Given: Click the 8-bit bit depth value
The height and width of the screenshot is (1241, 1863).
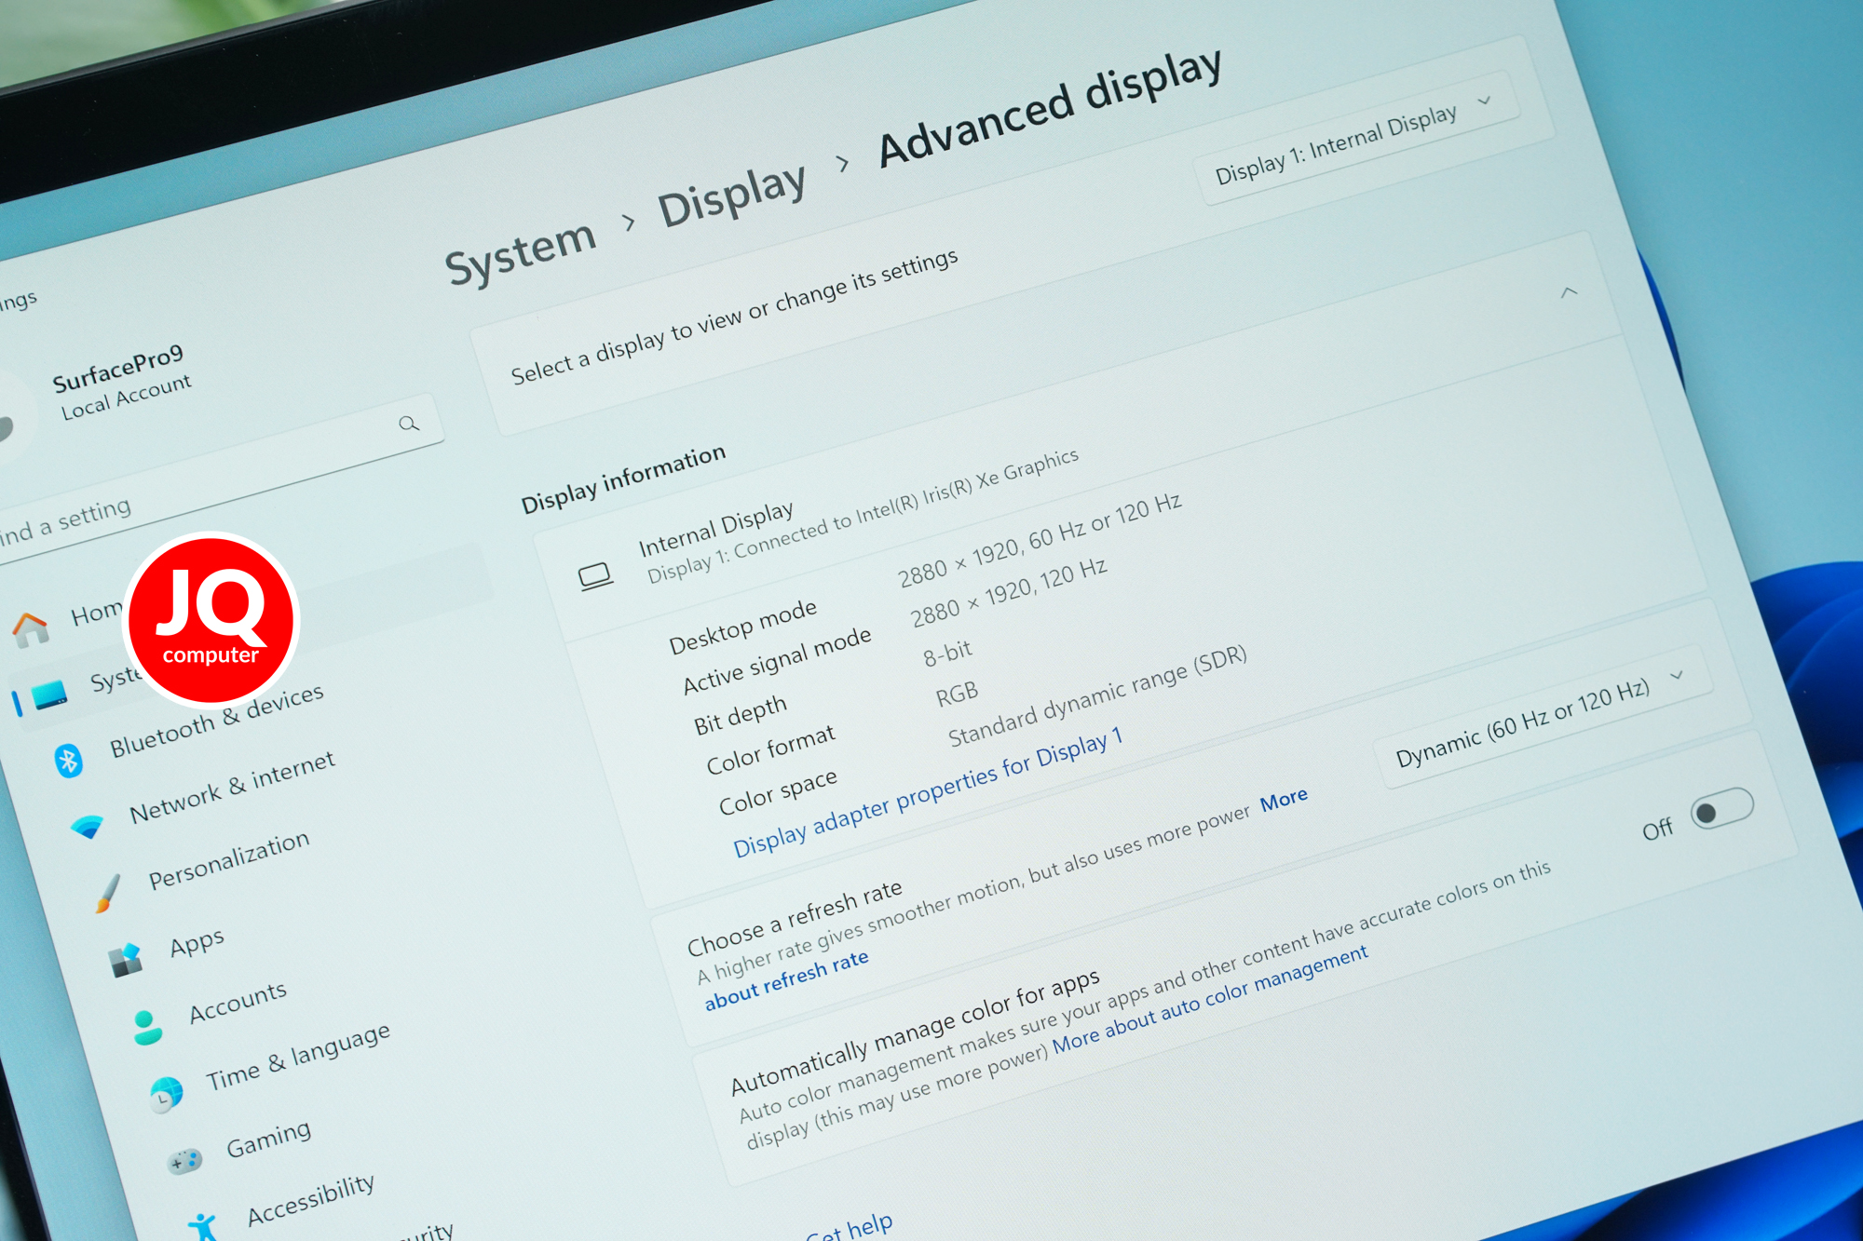Looking at the screenshot, I should 947,653.
